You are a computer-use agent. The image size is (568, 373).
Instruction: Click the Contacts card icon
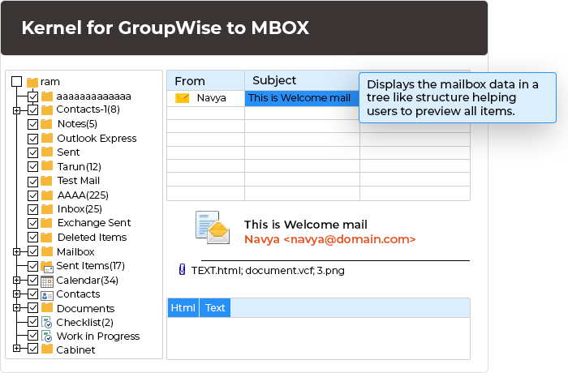pos(47,295)
